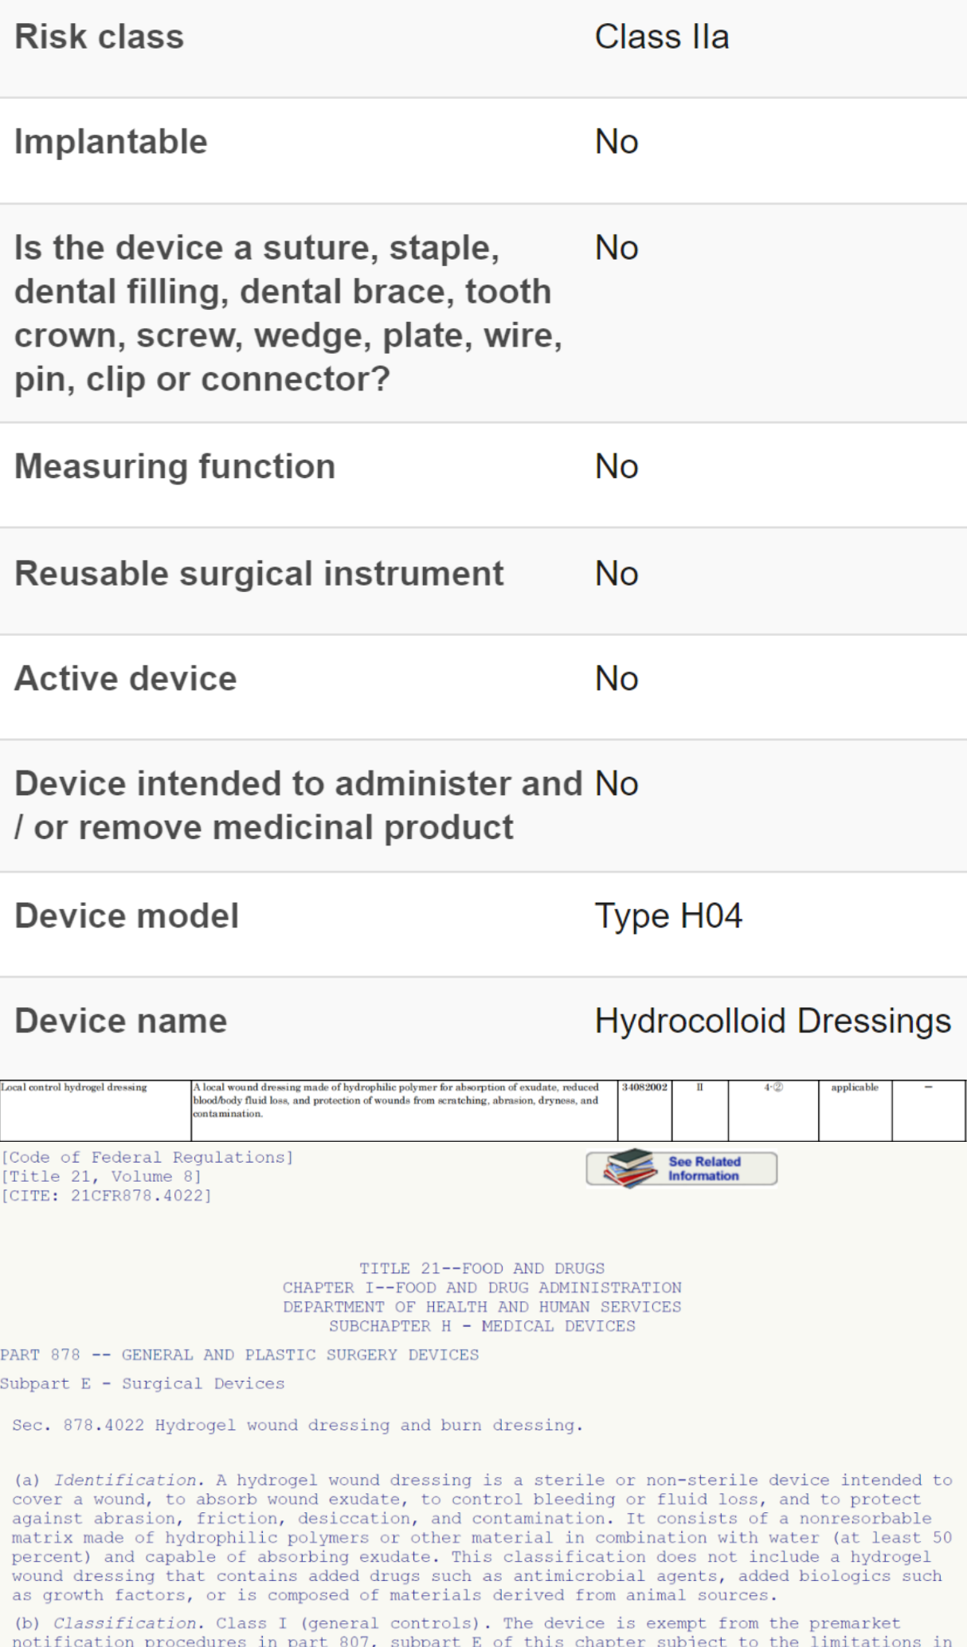Click the 34082002 code cell
The image size is (967, 1647).
pyautogui.click(x=644, y=1088)
